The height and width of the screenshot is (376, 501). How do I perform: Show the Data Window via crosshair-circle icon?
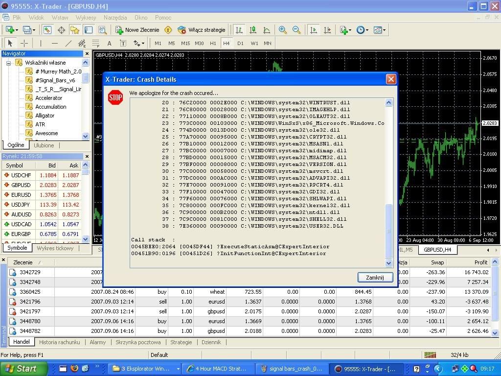pos(61,30)
